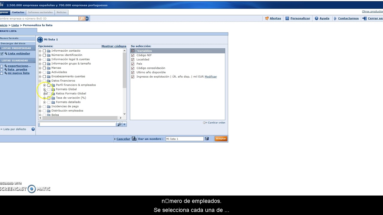Open the Informes sectoriales tab

point(40,12)
